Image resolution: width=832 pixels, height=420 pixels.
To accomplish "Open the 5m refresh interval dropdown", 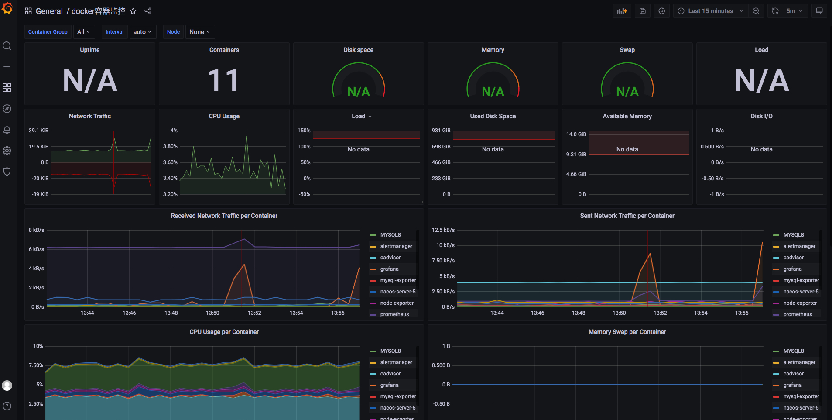I will [794, 11].
